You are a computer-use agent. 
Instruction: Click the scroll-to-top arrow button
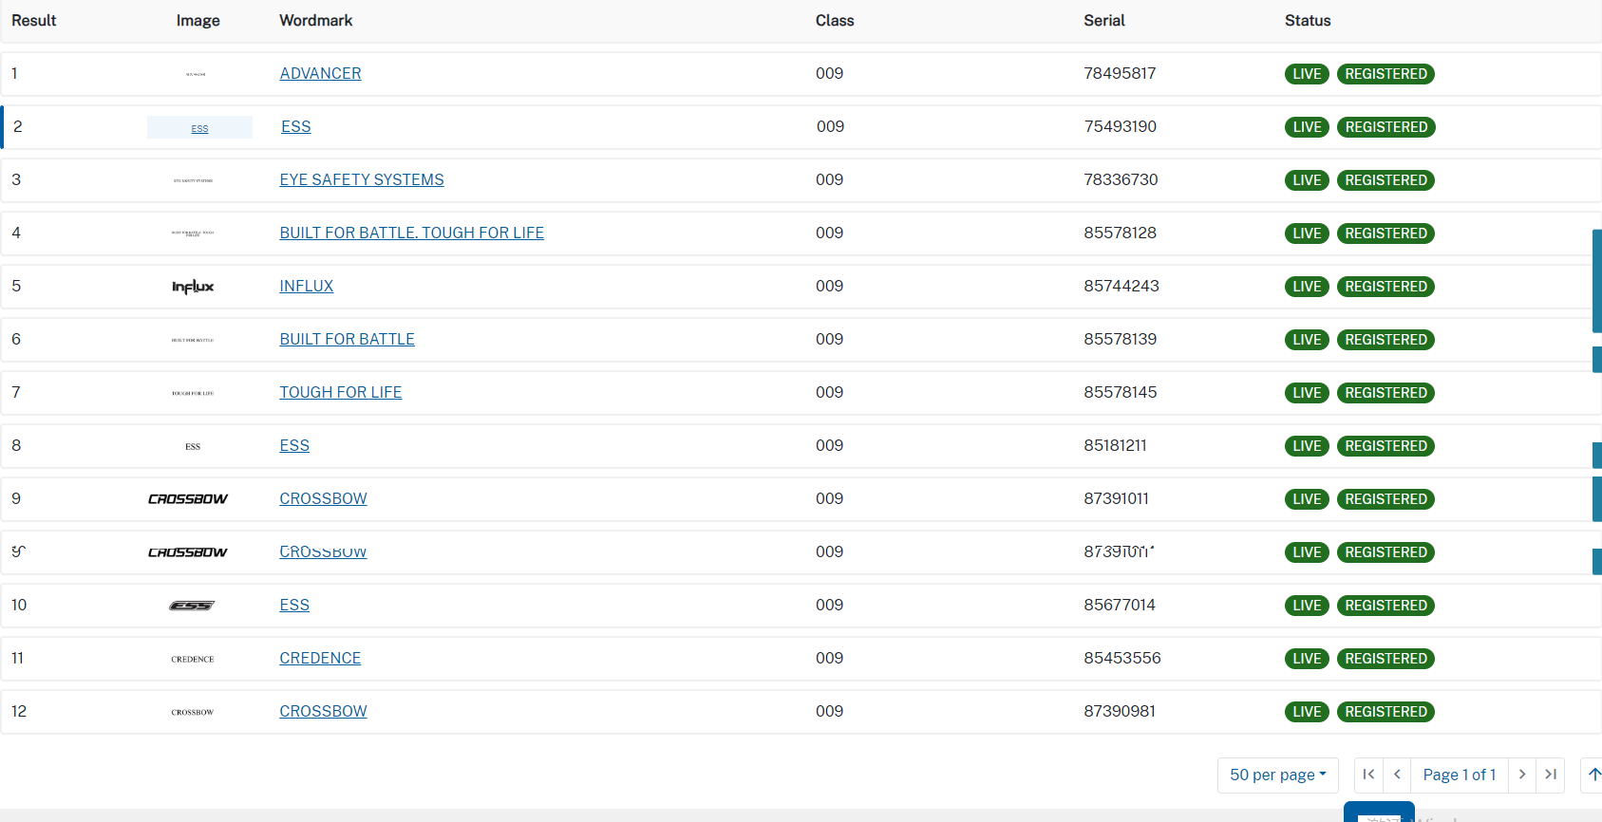point(1593,775)
